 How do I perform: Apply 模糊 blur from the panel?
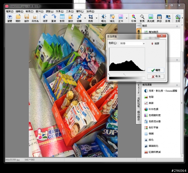click(x=149, y=134)
